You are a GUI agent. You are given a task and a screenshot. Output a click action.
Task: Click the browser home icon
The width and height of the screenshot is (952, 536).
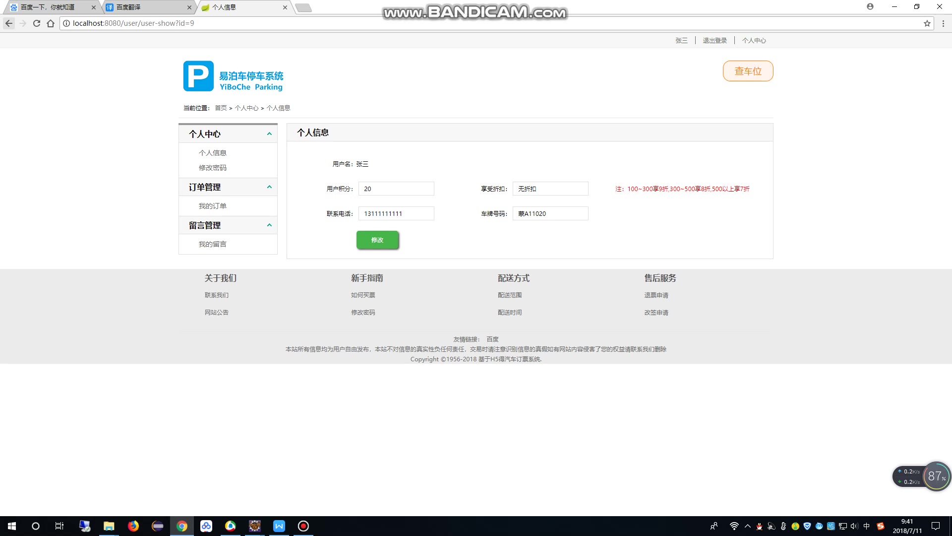(x=51, y=23)
